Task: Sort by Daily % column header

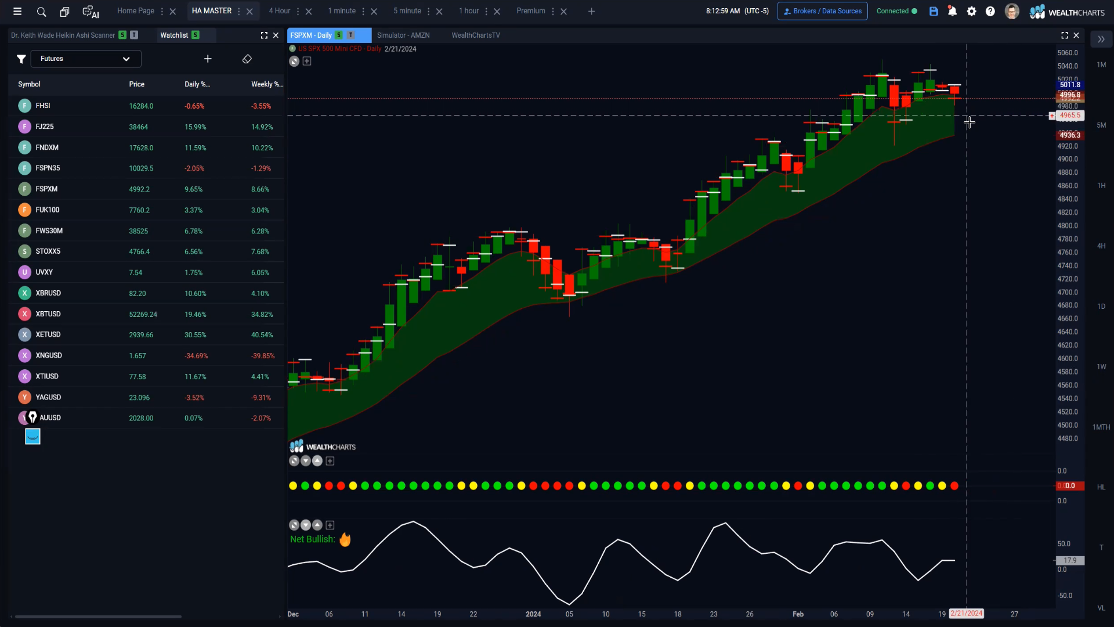Action: click(x=197, y=85)
